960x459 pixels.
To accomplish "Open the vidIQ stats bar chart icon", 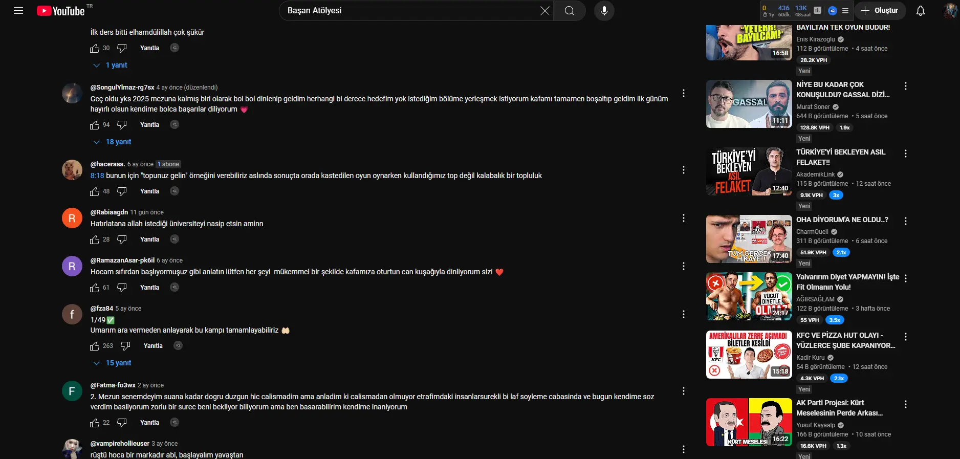I will click(x=818, y=10).
